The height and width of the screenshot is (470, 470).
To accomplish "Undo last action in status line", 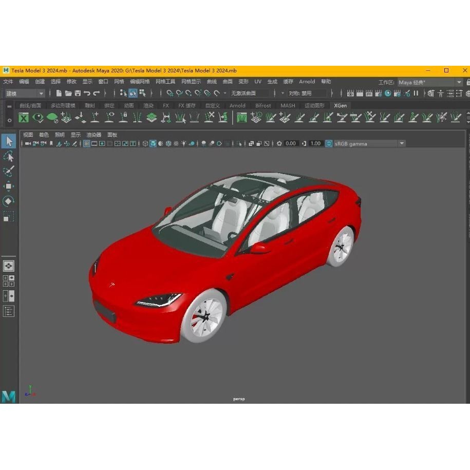I will [87, 93].
